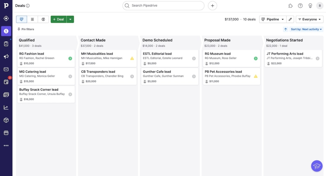The image size is (326, 176).
Task: Open the Deals section from the sidebar
Action: click(6, 31)
